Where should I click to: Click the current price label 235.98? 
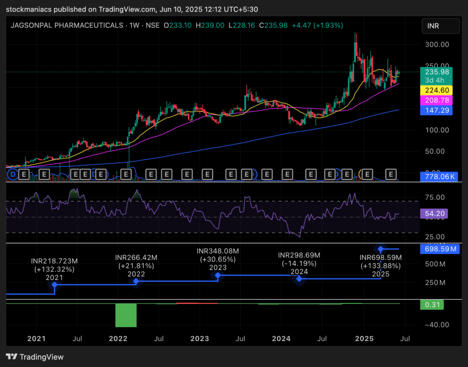pos(436,72)
